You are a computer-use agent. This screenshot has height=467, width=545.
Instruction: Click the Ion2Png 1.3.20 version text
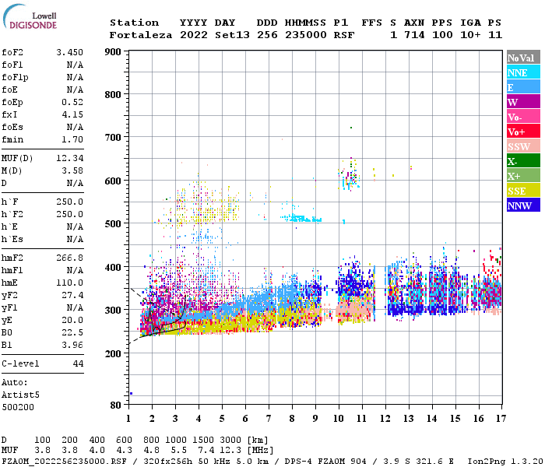505,462
